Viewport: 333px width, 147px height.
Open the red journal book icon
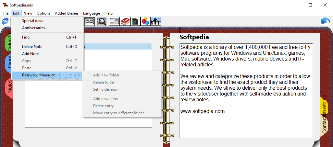coord(125,21)
